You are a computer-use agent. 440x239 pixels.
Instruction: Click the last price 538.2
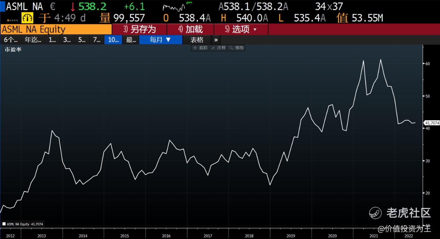pyautogui.click(x=92, y=7)
